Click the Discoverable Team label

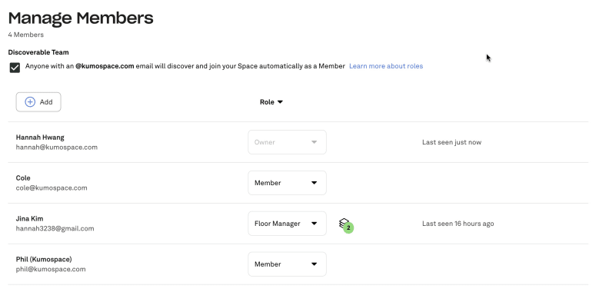click(x=38, y=52)
